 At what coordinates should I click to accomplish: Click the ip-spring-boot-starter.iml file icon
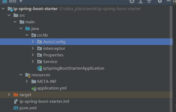click(16, 101)
